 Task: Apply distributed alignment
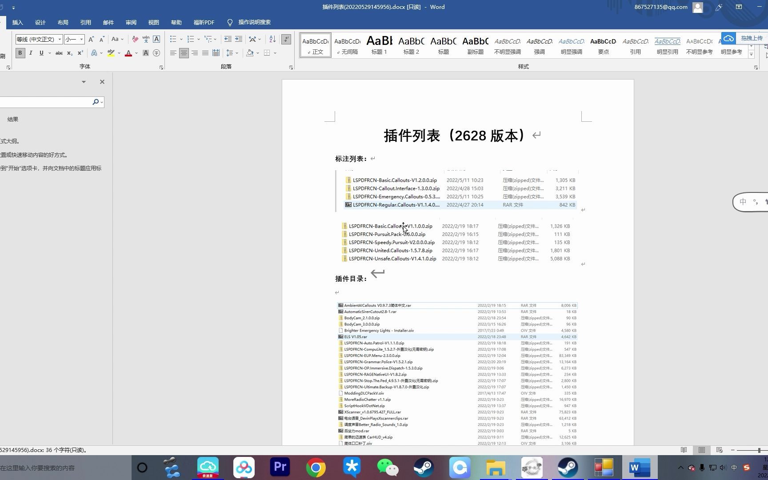[216, 53]
